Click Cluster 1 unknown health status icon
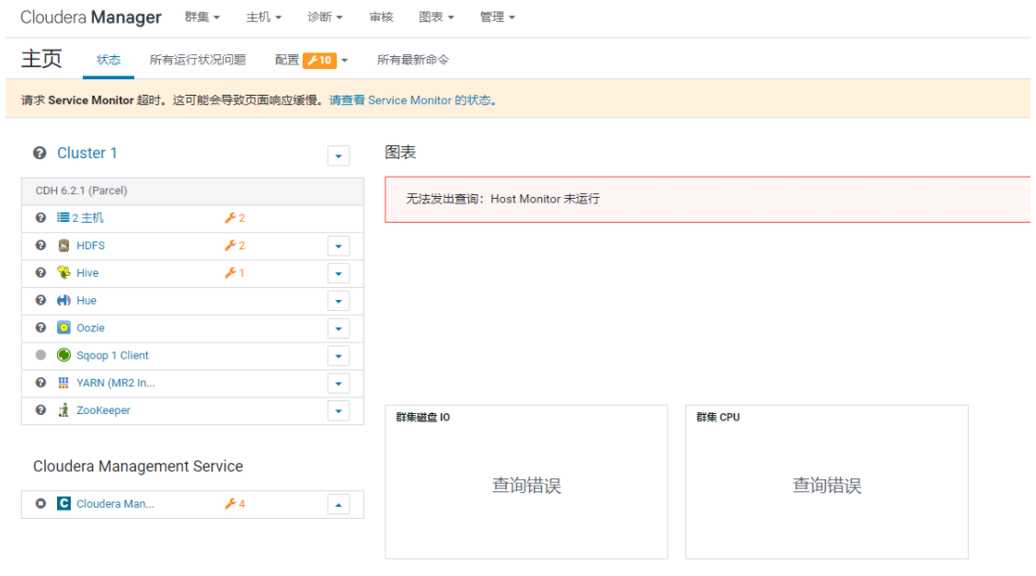 click(40, 154)
